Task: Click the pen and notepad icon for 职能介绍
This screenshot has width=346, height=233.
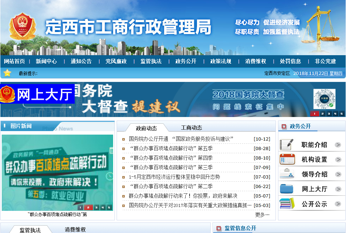Action: click(286, 144)
